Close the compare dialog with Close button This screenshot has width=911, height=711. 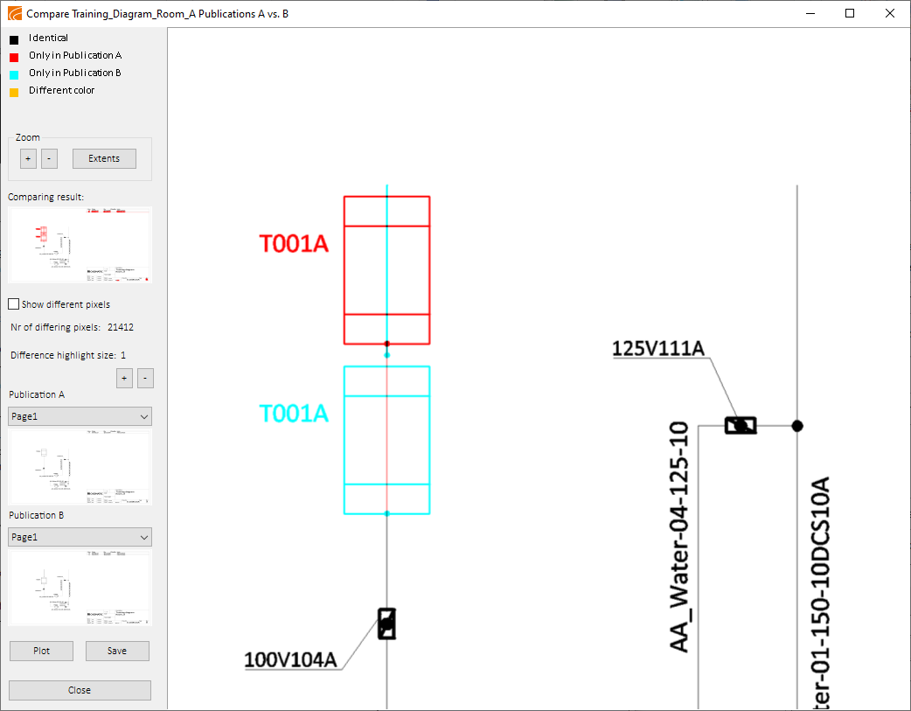(80, 690)
